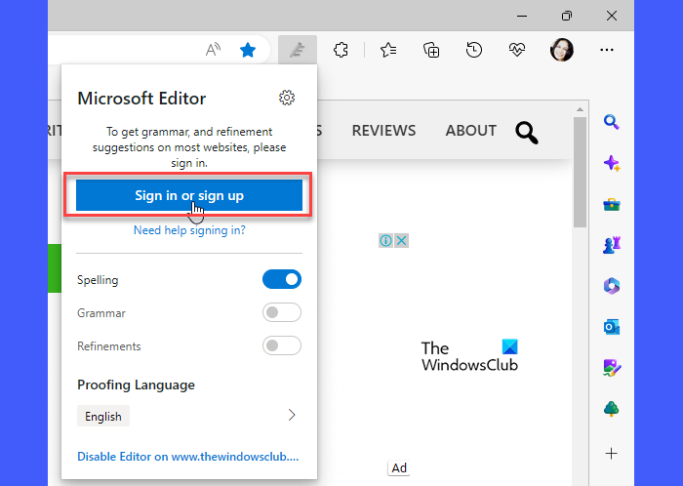Click Sign in or sign up button
This screenshot has width=683, height=486.
tap(189, 195)
